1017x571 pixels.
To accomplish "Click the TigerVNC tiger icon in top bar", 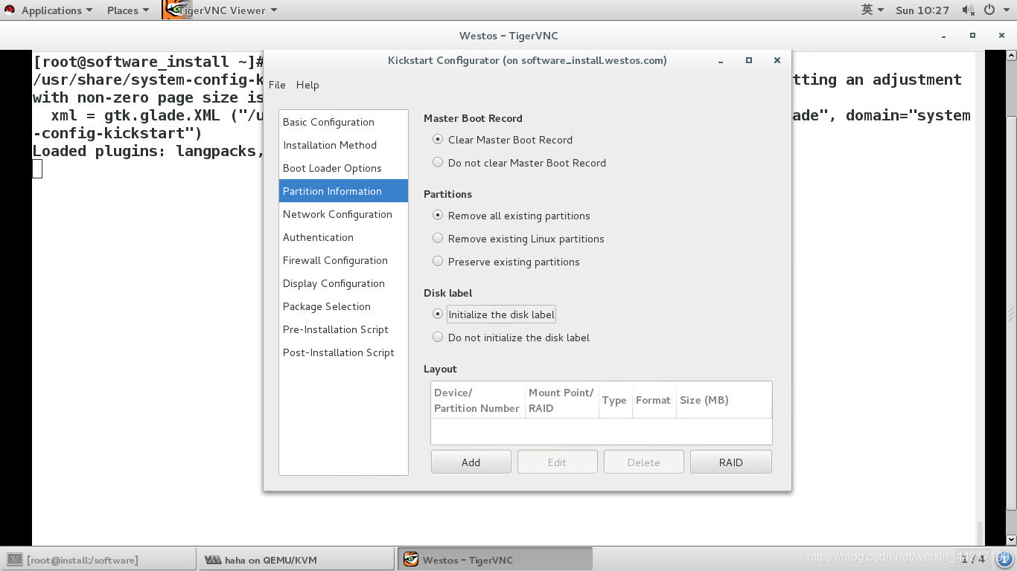I will click(176, 10).
